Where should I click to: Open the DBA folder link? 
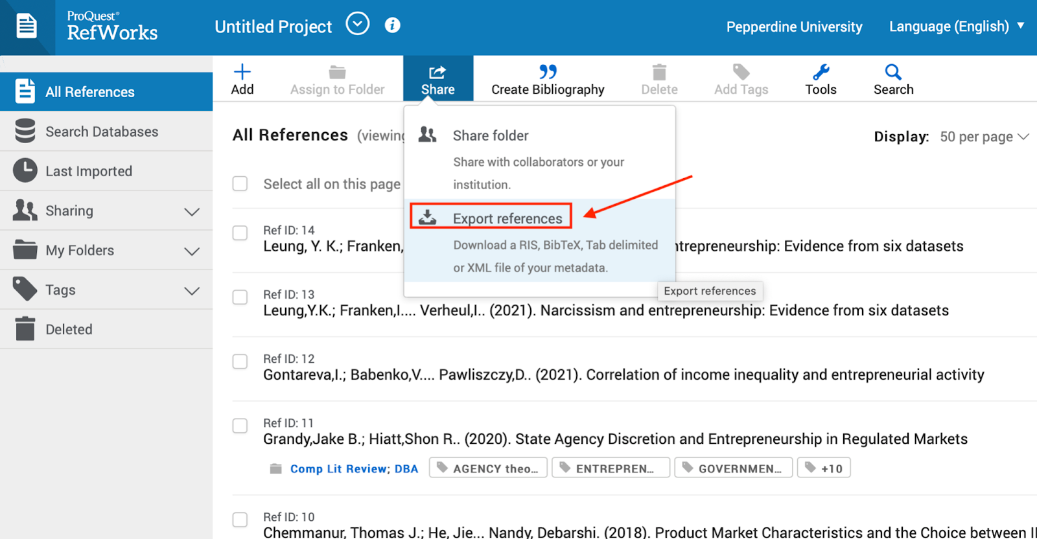[406, 468]
